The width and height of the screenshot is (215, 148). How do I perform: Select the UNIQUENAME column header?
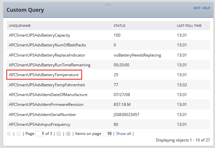(x=20, y=25)
